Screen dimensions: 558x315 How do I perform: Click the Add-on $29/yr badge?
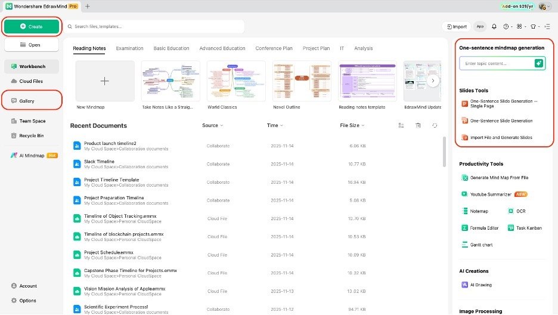click(517, 6)
